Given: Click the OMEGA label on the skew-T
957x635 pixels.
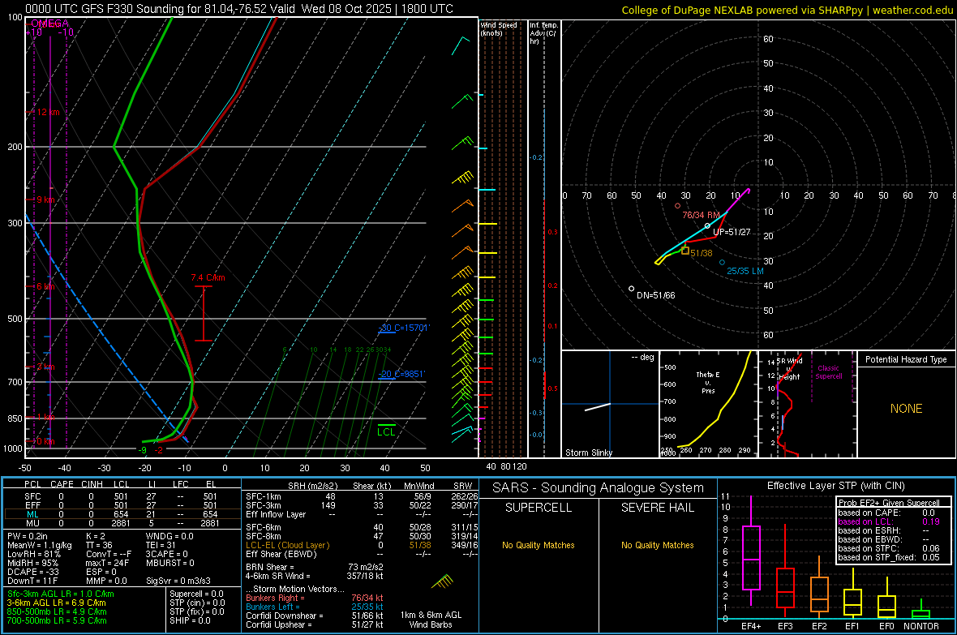Looking at the screenshot, I should (49, 24).
